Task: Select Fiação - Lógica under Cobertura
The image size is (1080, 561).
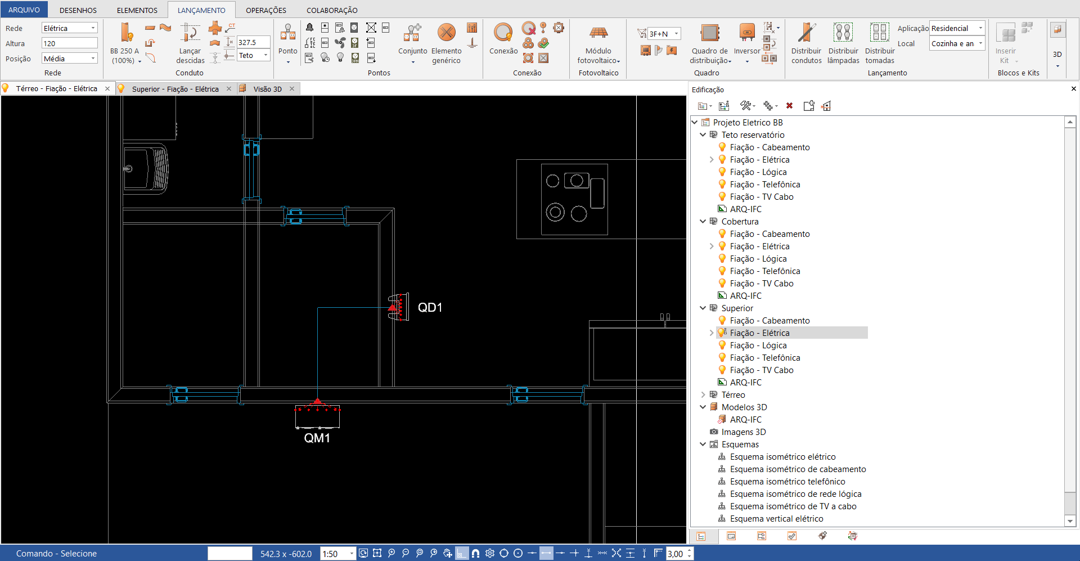Action: (758, 259)
